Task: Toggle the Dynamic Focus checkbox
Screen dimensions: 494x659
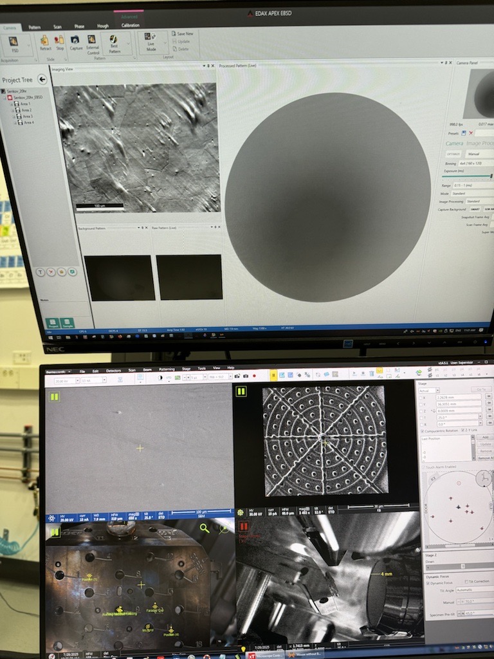Action: click(428, 582)
